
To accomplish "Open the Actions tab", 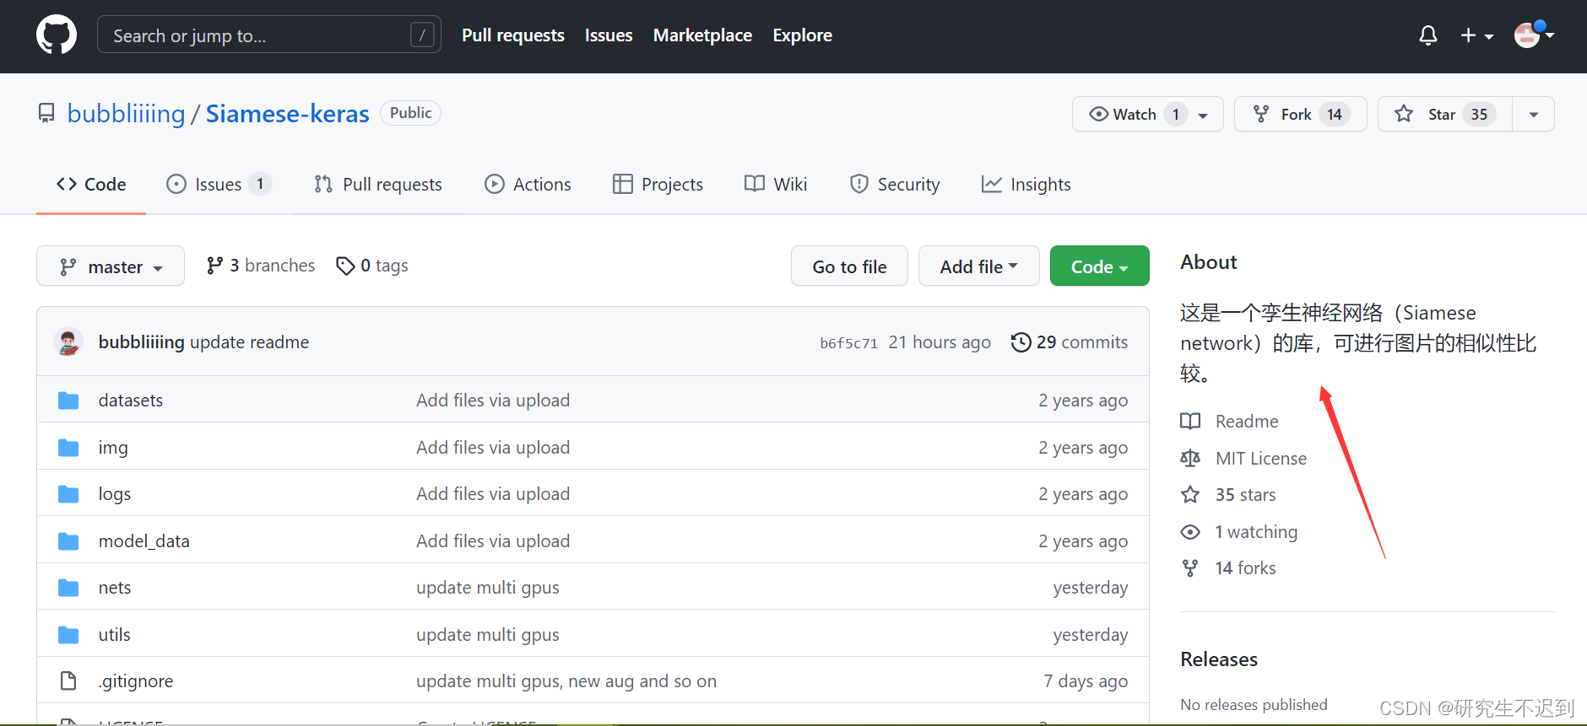I will click(x=528, y=184).
